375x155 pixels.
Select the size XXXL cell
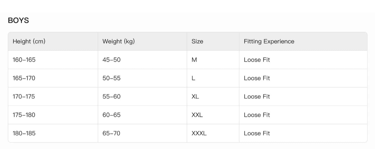tap(199, 133)
